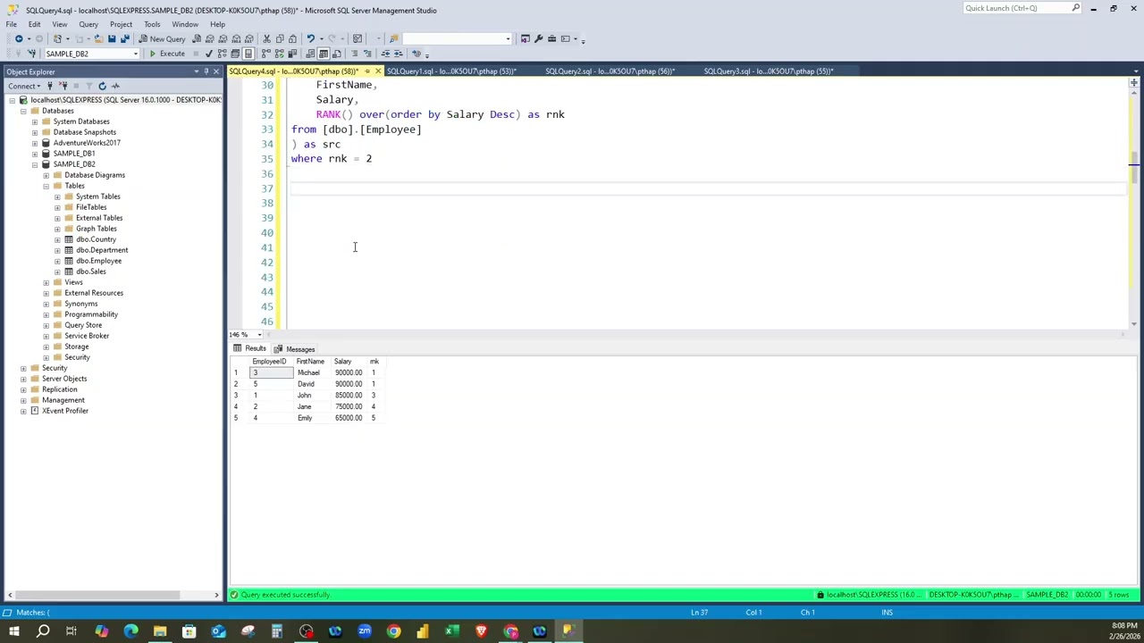
Task: Open Microsoft Edge from taskbar
Action: point(130,631)
